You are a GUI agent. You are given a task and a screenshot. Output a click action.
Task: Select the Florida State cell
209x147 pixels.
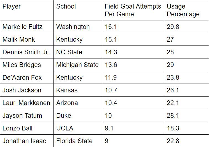74,141
